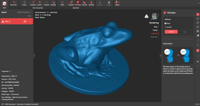Switch rendering to Textured
The image size is (200, 106).
coord(154,37)
